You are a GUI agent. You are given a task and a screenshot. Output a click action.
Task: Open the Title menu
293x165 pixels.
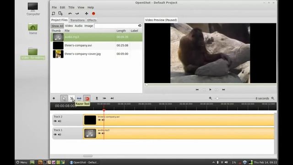pos(71,7)
